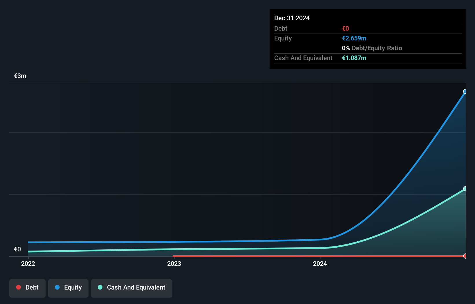Select the 2024 axis label
Viewport: 475px width, 304px height.
320,264
